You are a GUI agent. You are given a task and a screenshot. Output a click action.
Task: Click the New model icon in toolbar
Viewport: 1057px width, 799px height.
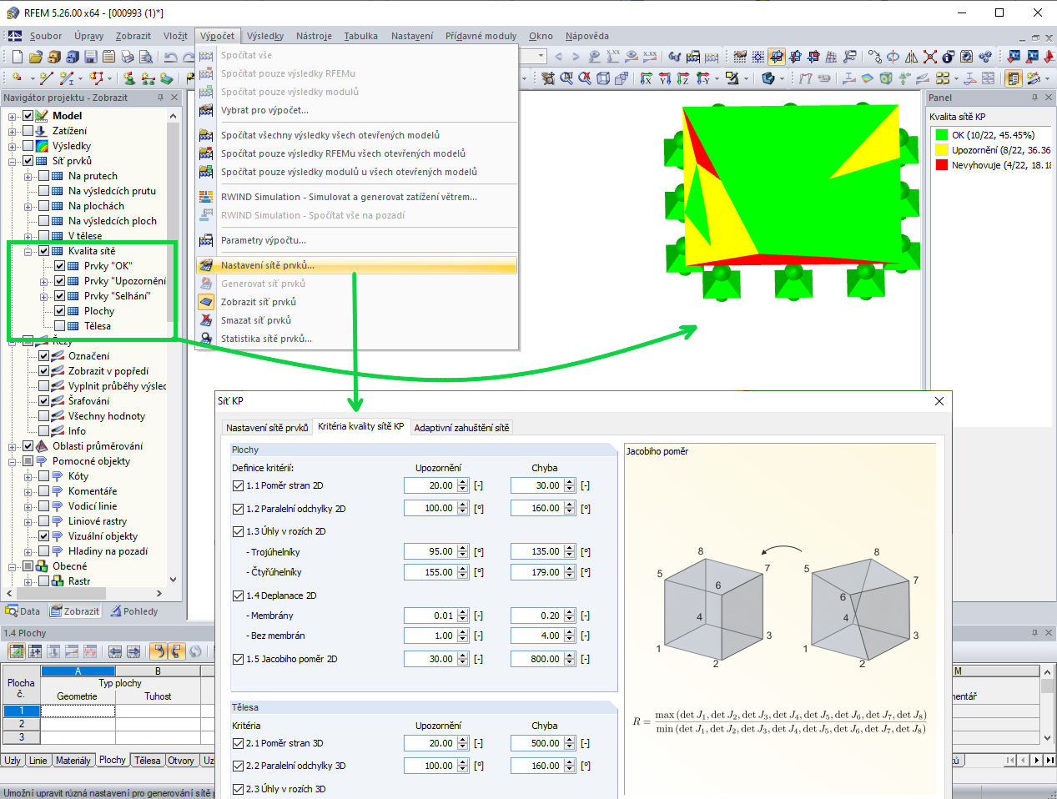click(18, 57)
